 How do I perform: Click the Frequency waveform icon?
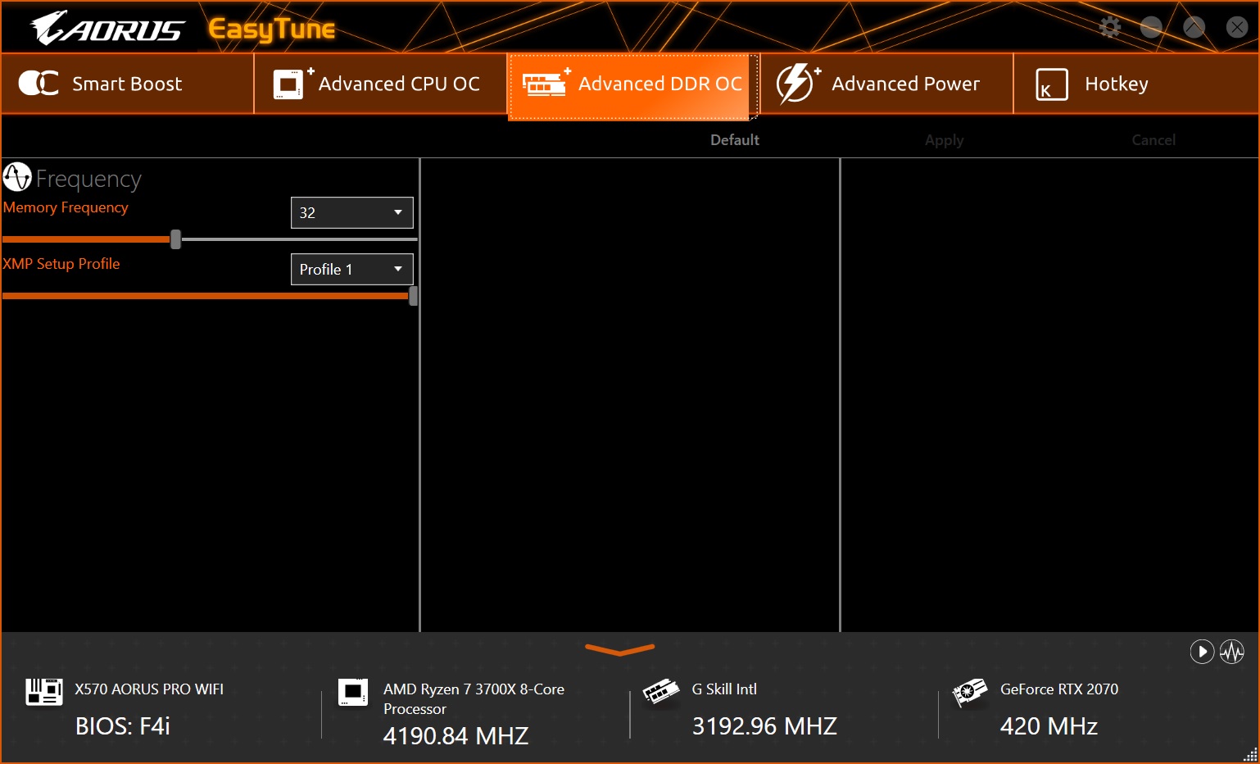click(x=17, y=177)
